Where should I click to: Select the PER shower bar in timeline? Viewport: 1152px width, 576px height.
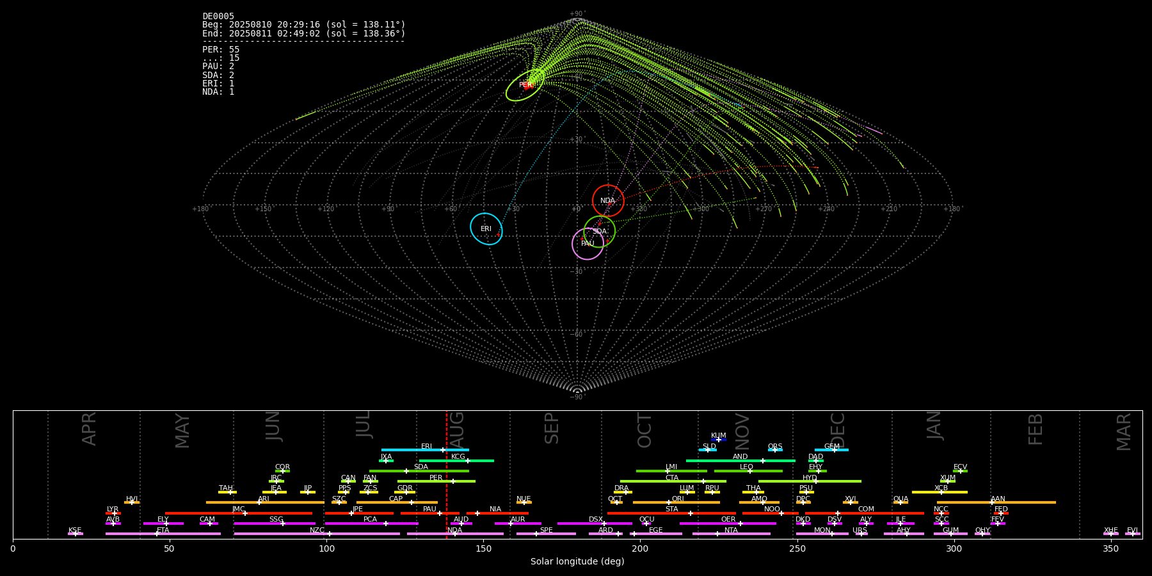click(x=436, y=481)
